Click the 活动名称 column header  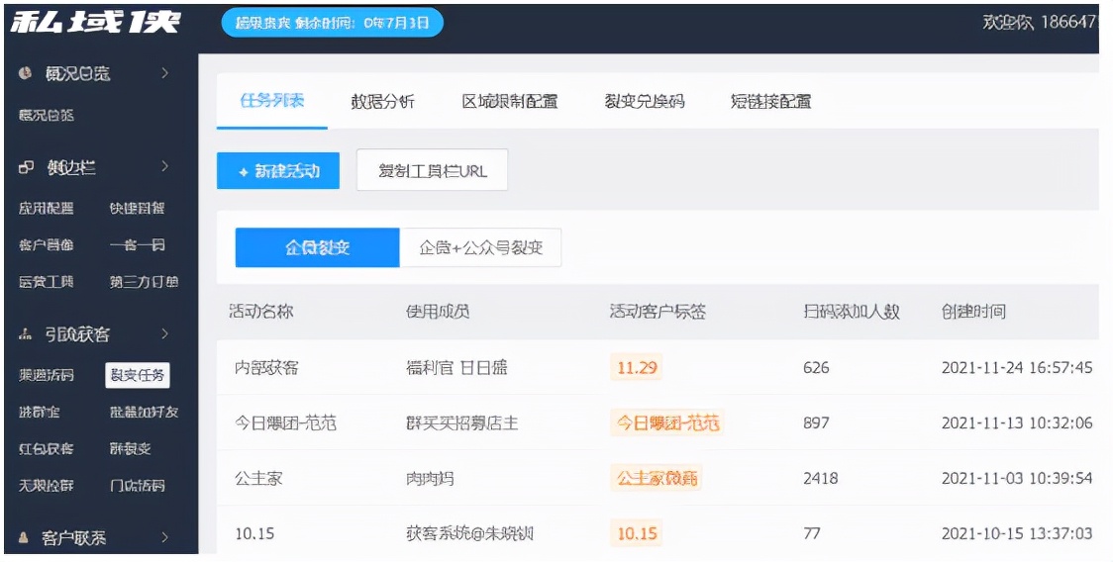tap(260, 311)
